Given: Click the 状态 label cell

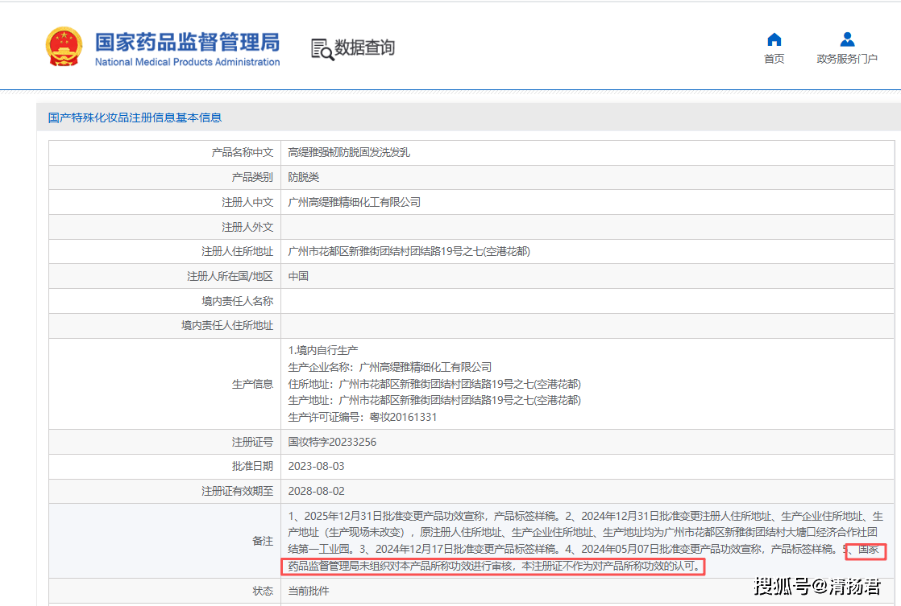Looking at the screenshot, I should tap(164, 591).
